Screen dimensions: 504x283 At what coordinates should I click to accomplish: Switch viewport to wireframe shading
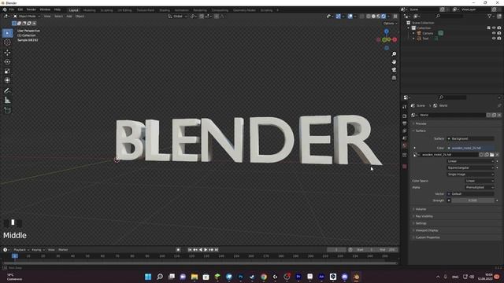[x=369, y=17]
